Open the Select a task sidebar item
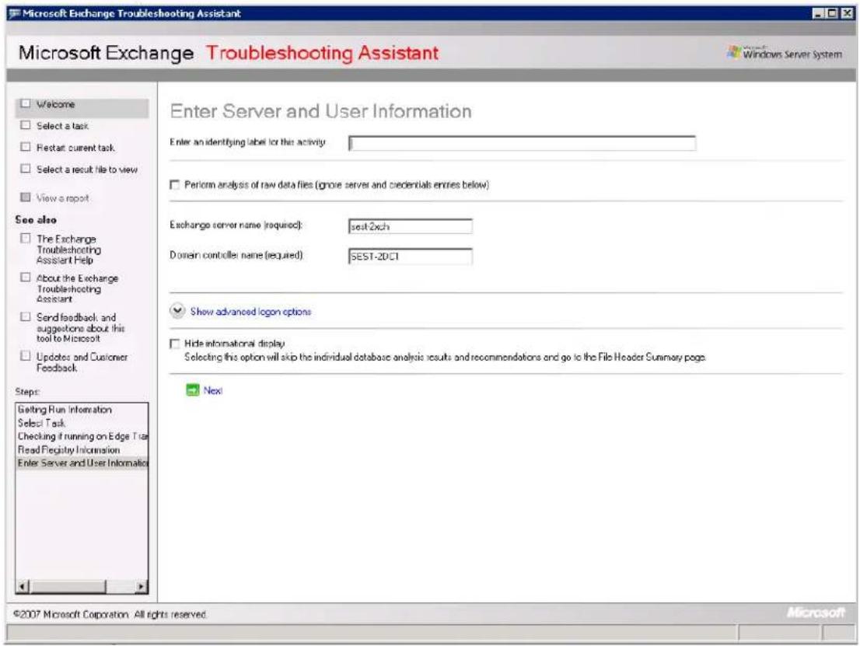The image size is (860, 646). coord(62,126)
